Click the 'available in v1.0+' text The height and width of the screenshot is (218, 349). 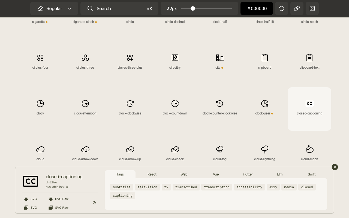click(x=58, y=187)
